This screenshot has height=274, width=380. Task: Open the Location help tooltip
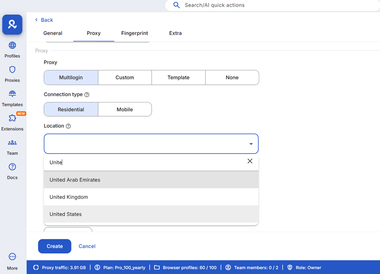[68, 126]
